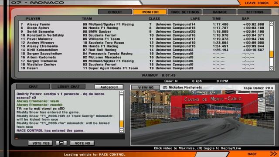Switch to Lobby Chat tab
This screenshot has width=279, height=157.
point(68,86)
